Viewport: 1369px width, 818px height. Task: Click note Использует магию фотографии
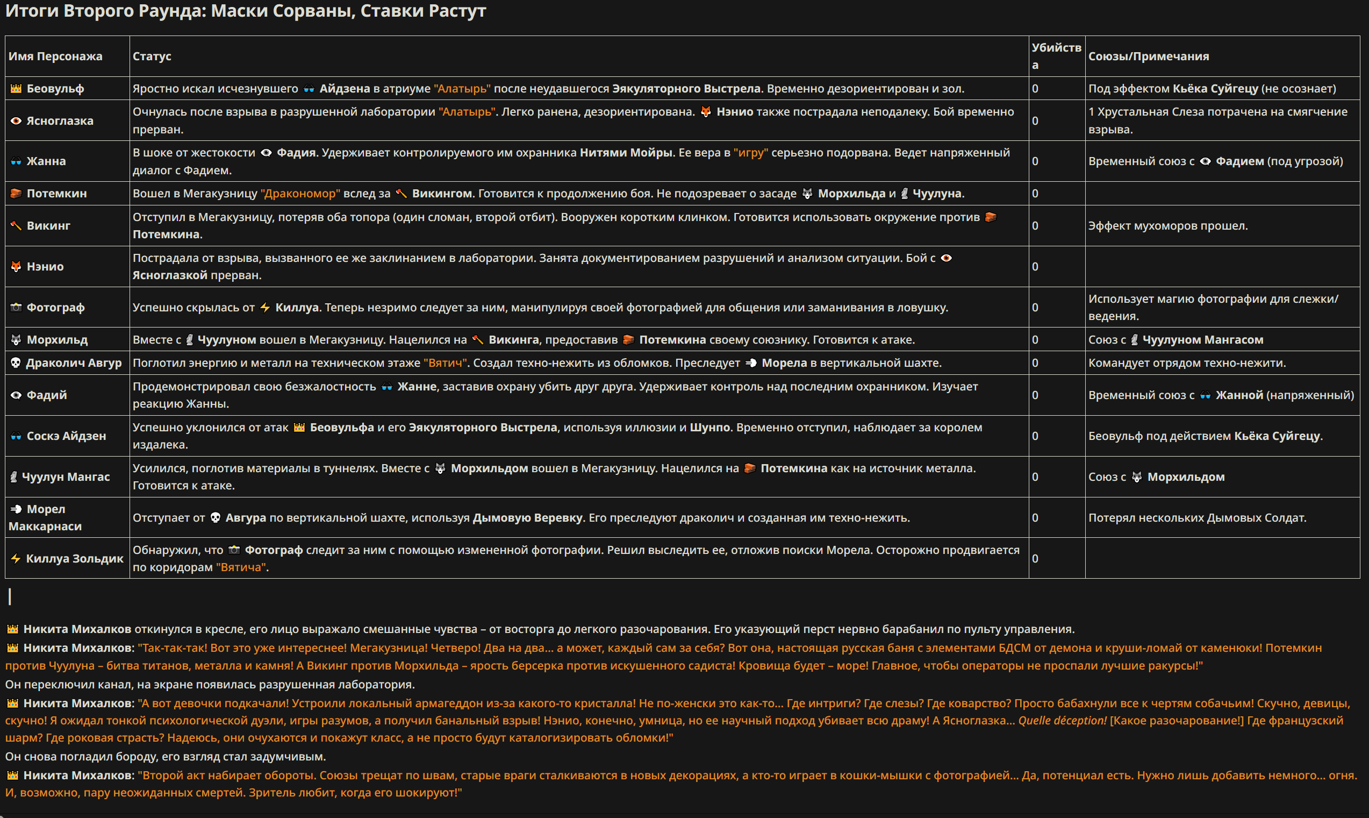(1213, 308)
